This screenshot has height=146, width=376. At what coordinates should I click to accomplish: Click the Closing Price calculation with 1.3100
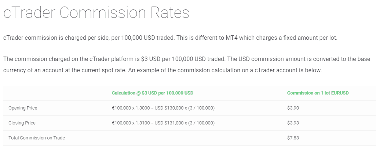click(163, 123)
